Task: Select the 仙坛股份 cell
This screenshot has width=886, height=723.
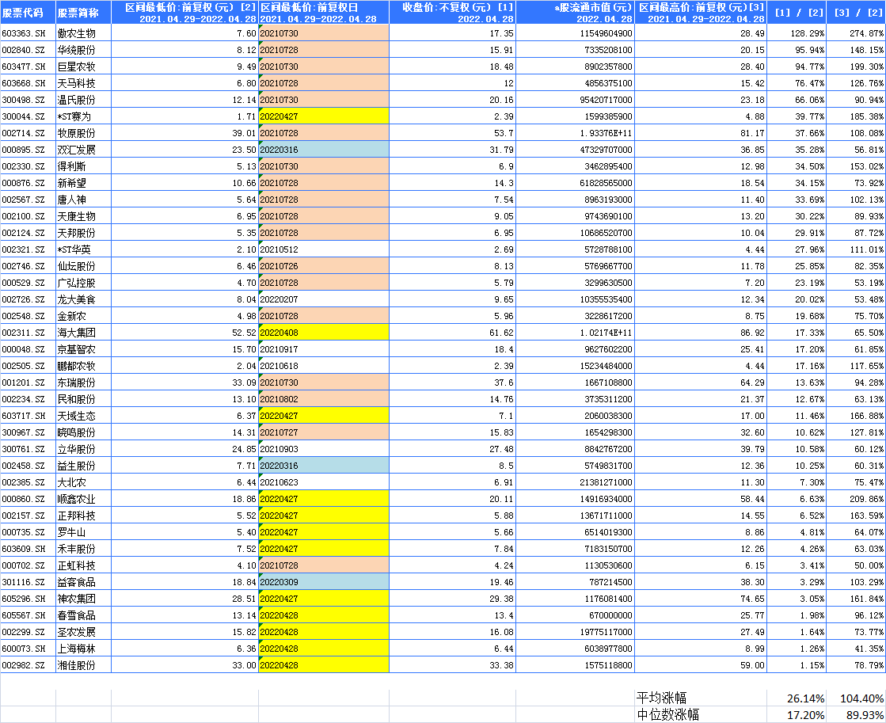Action: 84,266
